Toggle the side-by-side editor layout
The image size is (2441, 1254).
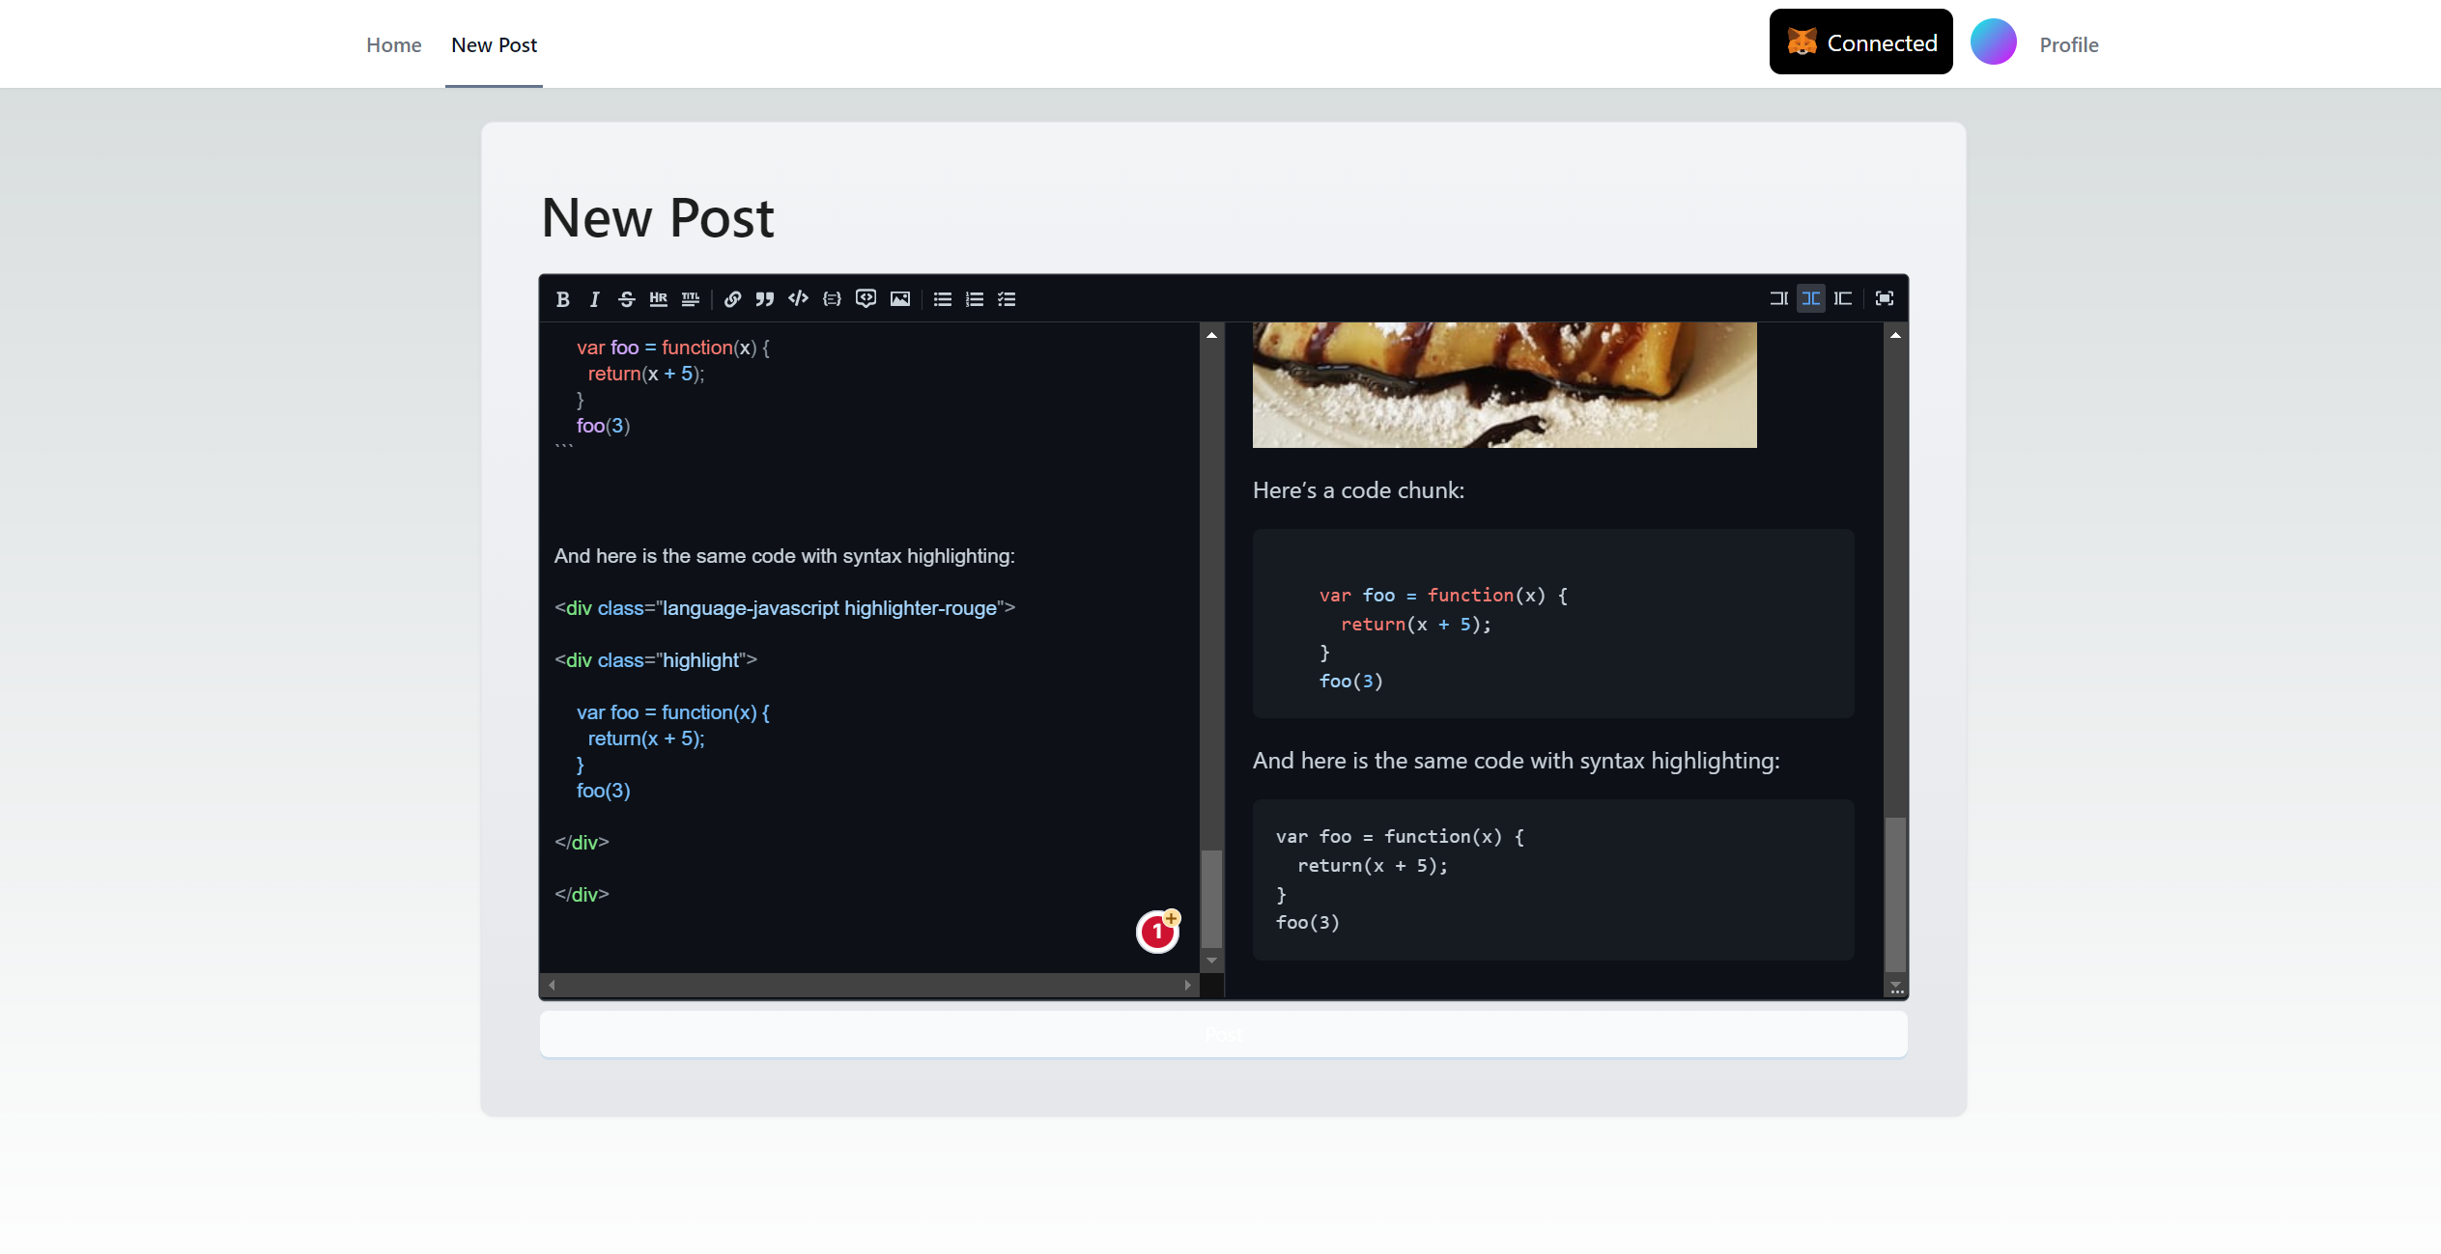tap(1811, 299)
